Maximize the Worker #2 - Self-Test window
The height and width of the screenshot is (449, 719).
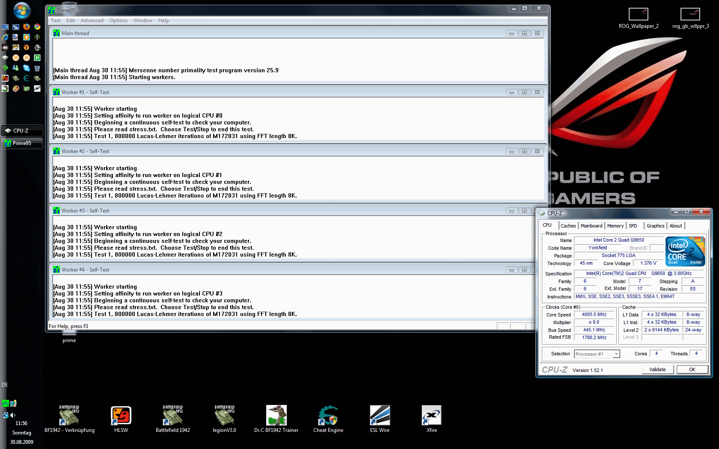[x=524, y=151]
